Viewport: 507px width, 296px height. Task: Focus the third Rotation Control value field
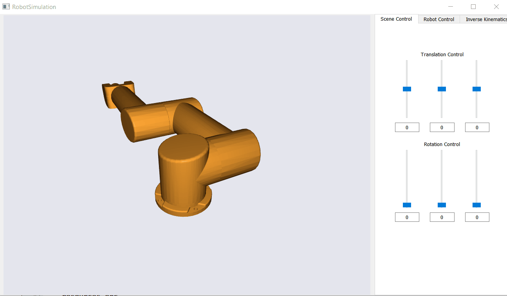pyautogui.click(x=477, y=217)
